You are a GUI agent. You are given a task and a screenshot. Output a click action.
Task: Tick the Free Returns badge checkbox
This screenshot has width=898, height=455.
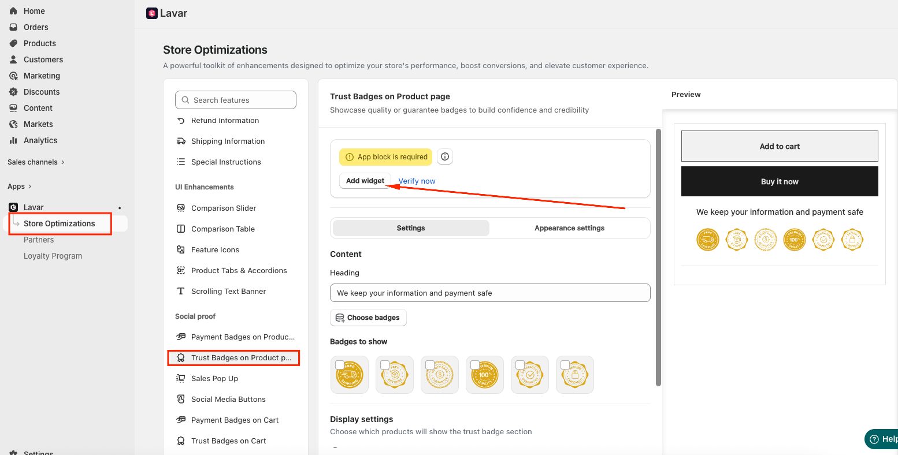(385, 365)
